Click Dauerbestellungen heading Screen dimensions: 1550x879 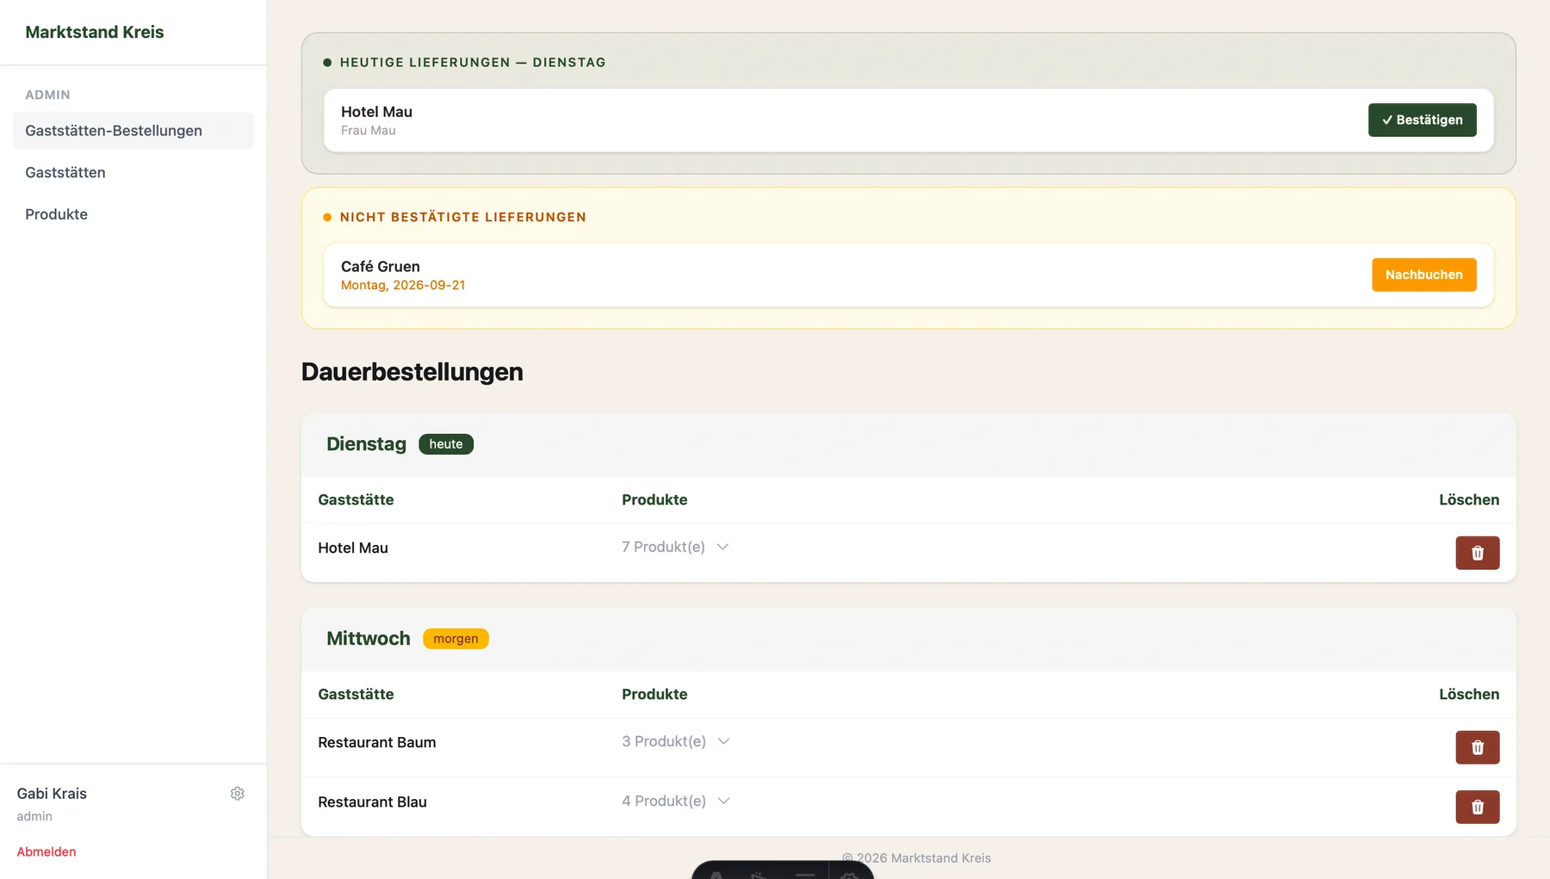click(412, 372)
